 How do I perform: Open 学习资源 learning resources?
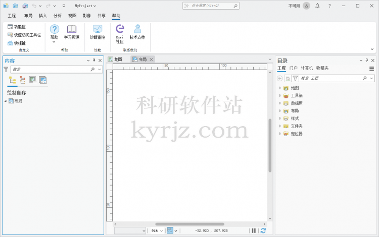72,32
